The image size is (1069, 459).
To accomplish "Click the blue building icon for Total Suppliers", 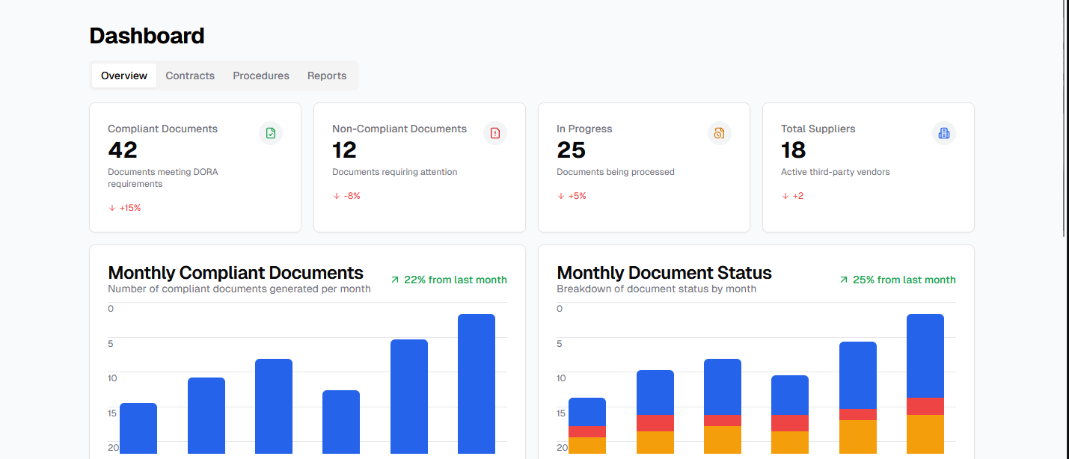I will pyautogui.click(x=943, y=132).
